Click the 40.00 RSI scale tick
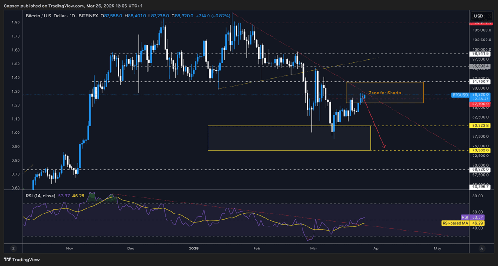This screenshot has width=498, height=266. click(478, 229)
